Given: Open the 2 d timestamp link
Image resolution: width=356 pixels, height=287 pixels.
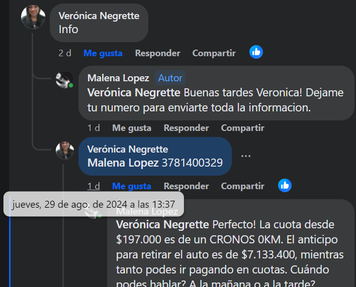Looking at the screenshot, I should point(65,53).
